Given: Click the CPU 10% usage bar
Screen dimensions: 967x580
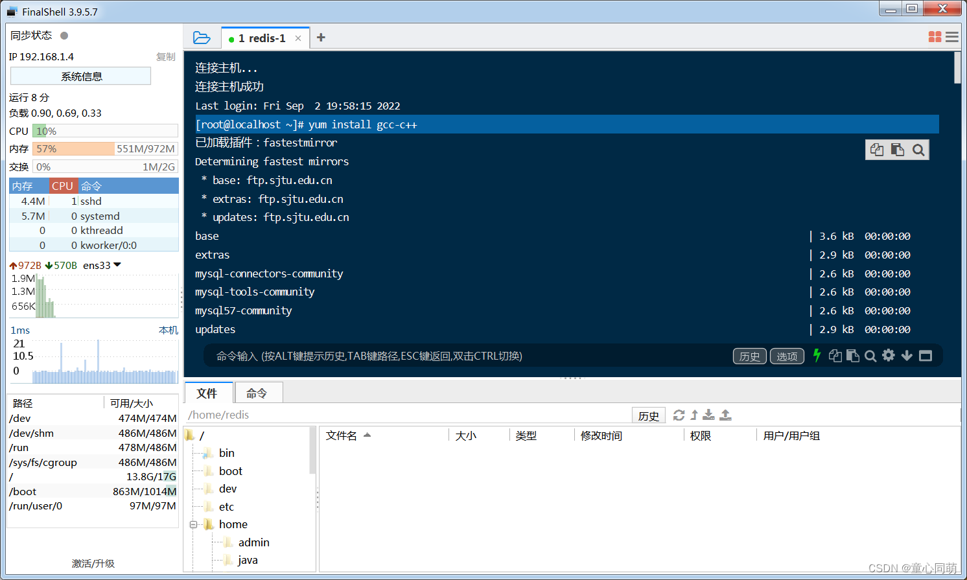Looking at the screenshot, I should click(105, 131).
